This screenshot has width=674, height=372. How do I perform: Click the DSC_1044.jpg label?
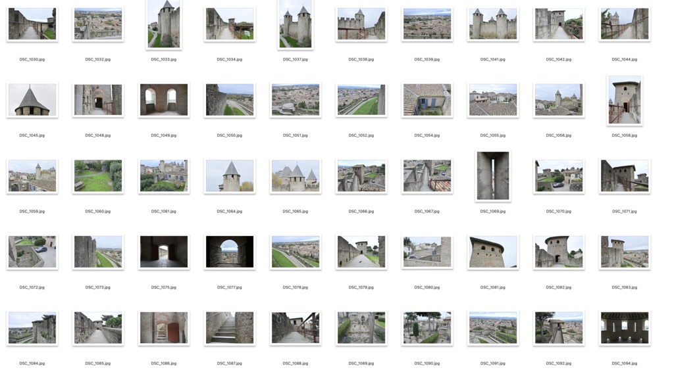click(x=625, y=60)
